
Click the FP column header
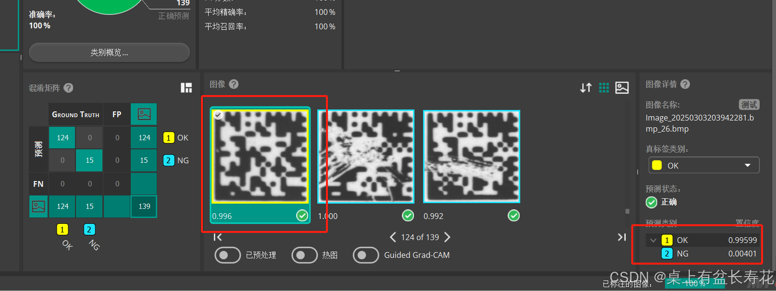(x=117, y=114)
